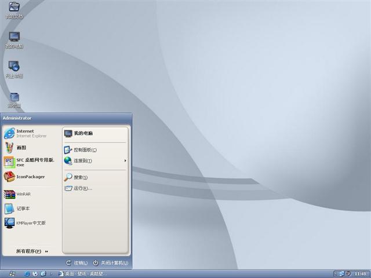Click the third Quick Launch icon
The width and height of the screenshot is (371, 278).
tap(43, 274)
